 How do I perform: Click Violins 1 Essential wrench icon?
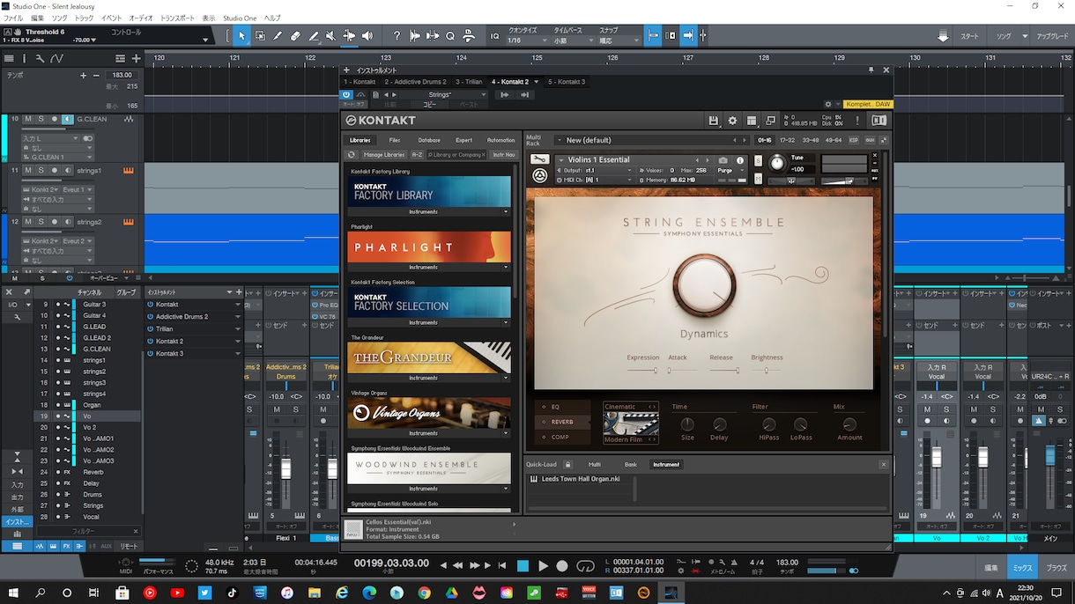point(540,159)
